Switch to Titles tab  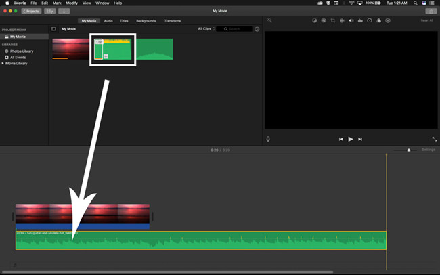(124, 21)
